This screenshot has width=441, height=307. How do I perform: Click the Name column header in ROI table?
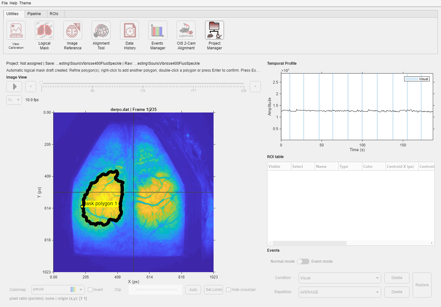(x=327, y=167)
